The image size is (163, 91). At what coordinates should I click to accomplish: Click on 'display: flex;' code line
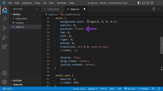tap(70, 57)
